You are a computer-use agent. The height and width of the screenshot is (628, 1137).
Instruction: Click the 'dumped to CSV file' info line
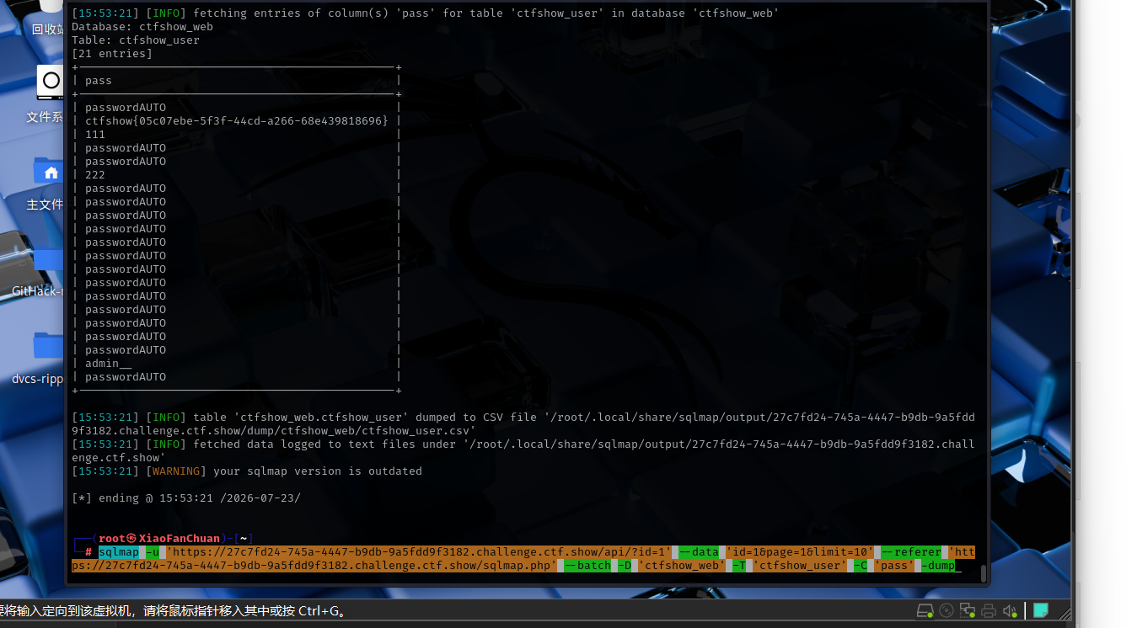click(523, 424)
